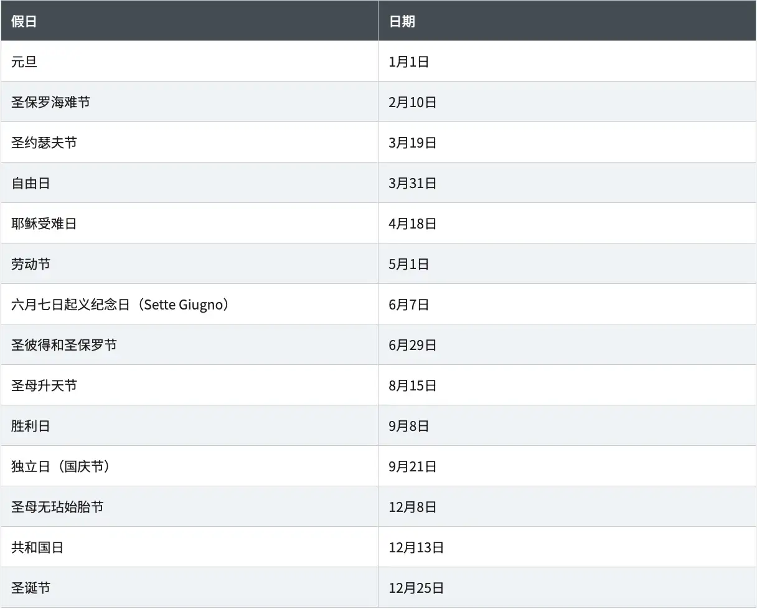Click the 劳动节 holiday name

pos(31,264)
